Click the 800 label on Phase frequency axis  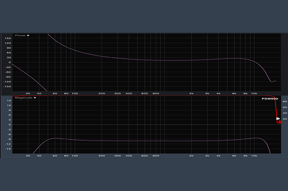156,94
